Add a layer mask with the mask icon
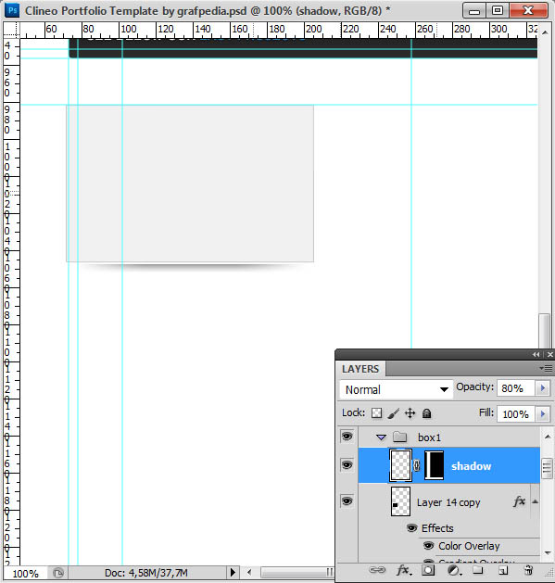This screenshot has height=583, width=555. 428,570
